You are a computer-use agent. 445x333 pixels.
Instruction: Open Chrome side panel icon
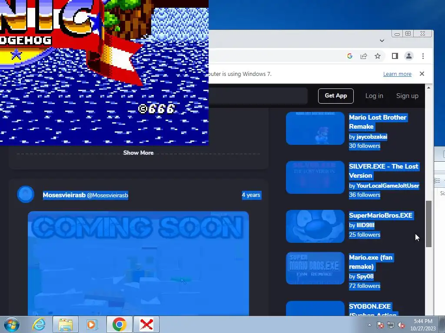[395, 56]
